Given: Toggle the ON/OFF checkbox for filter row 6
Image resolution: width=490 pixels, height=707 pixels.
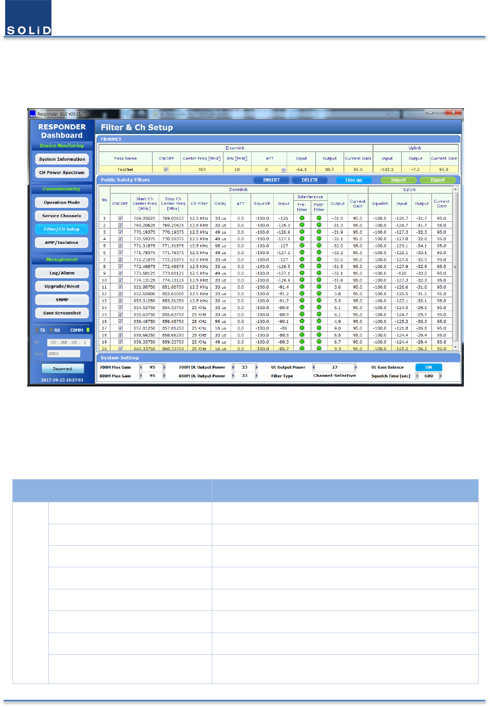Looking at the screenshot, I should [120, 253].
